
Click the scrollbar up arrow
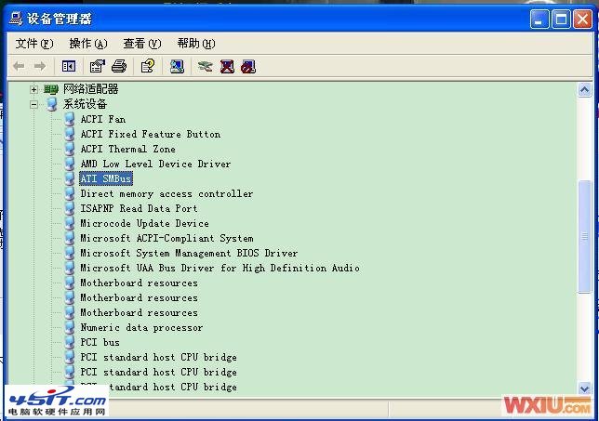(x=584, y=90)
